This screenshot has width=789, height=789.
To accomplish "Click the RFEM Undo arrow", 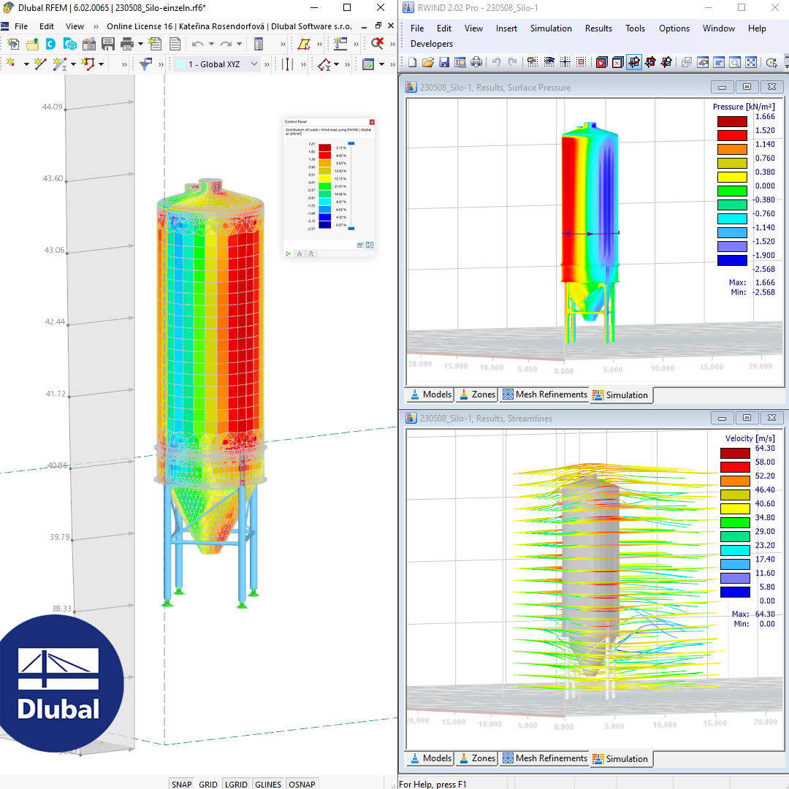I will 198,45.
